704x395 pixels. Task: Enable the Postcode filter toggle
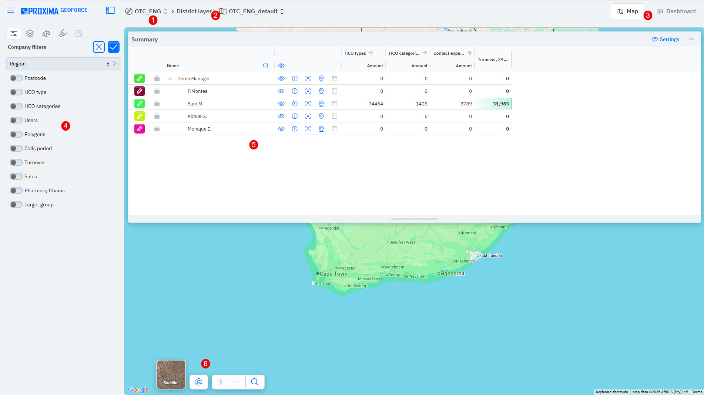[x=16, y=78]
